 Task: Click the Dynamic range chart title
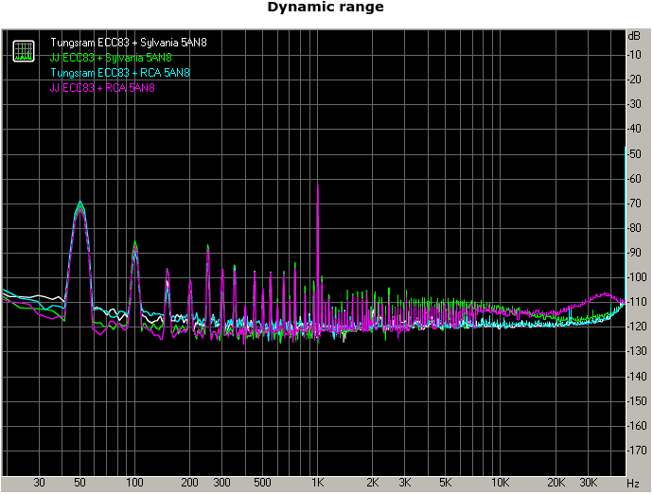pyautogui.click(x=326, y=7)
